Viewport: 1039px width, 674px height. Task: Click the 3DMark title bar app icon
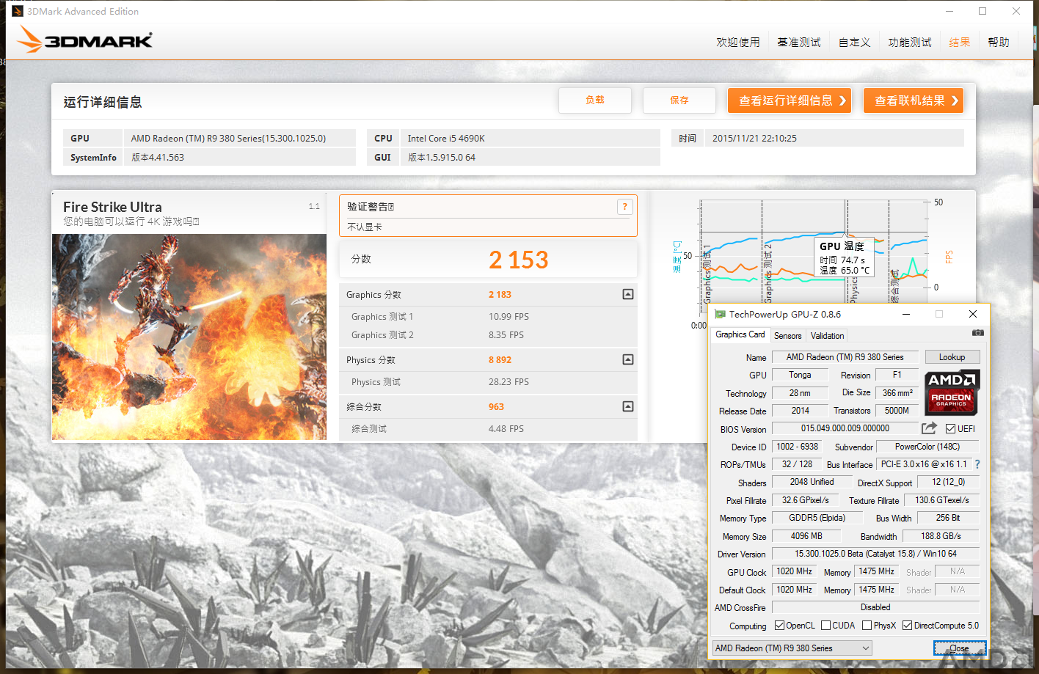coord(18,11)
